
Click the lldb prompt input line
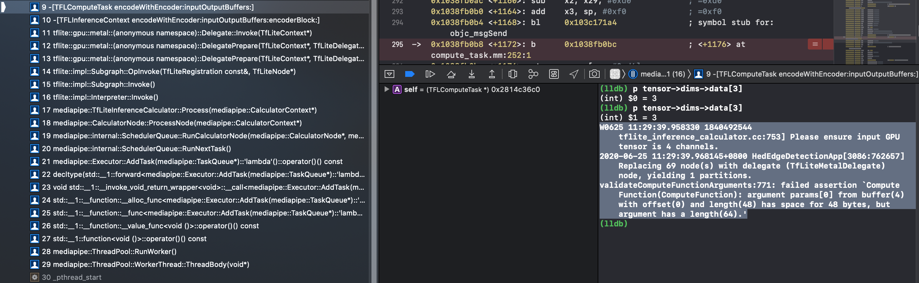point(757,224)
